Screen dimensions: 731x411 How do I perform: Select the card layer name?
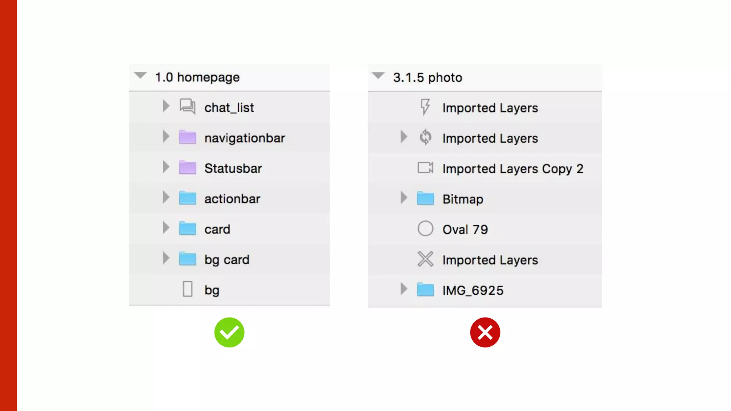217,229
